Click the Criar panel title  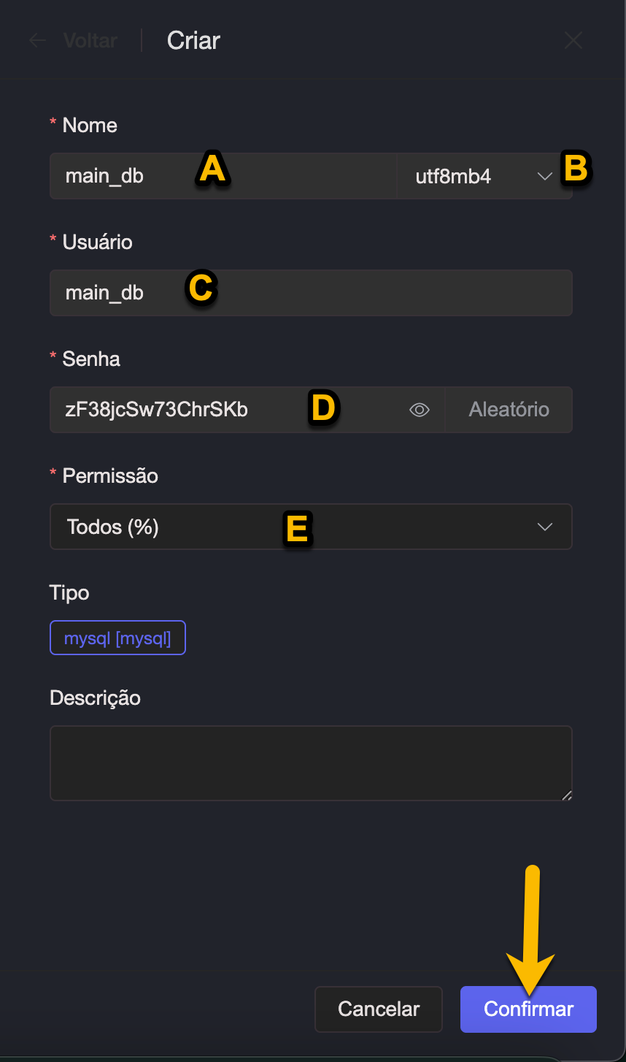coord(193,41)
